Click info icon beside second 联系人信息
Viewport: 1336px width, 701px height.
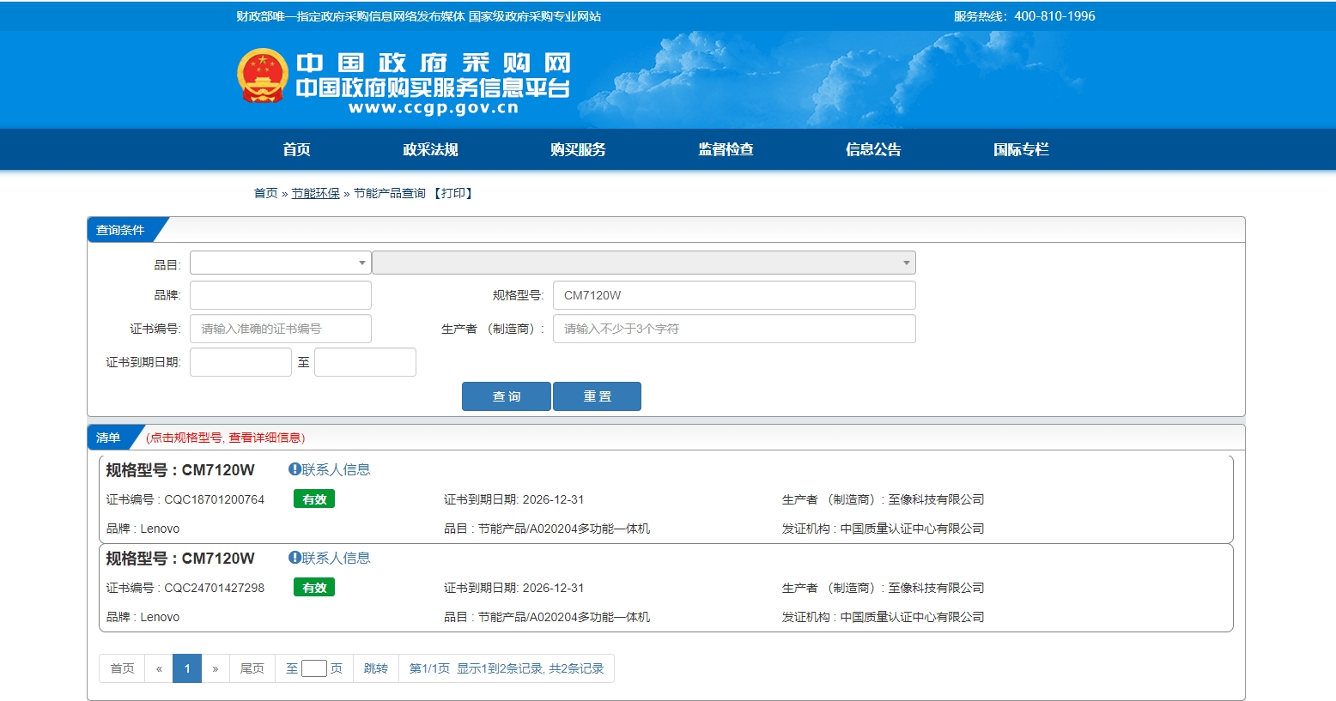(x=295, y=558)
